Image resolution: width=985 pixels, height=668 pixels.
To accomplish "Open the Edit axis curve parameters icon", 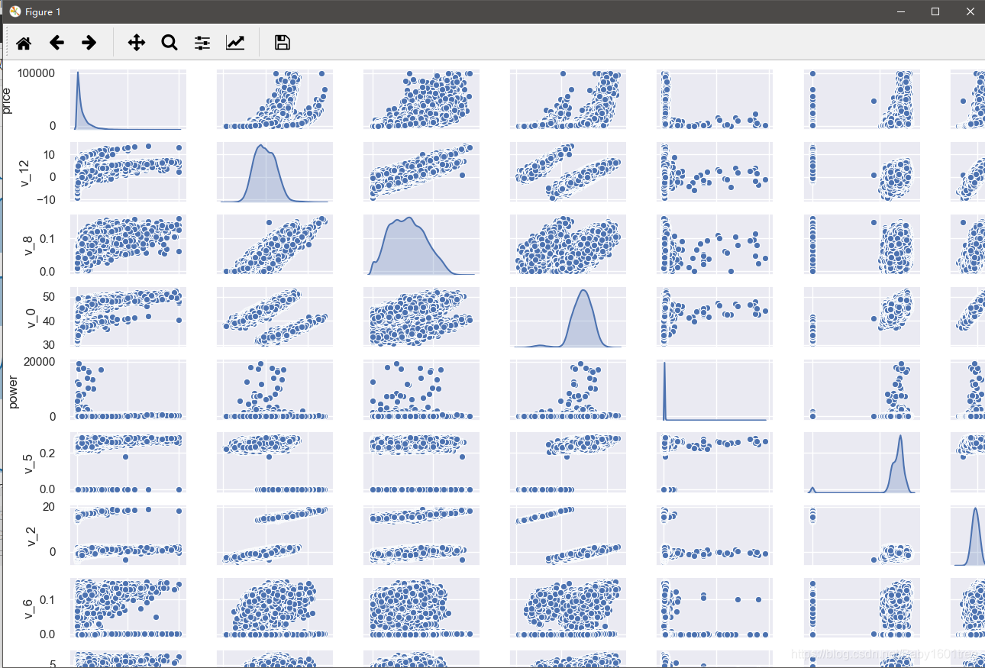I will click(x=235, y=43).
